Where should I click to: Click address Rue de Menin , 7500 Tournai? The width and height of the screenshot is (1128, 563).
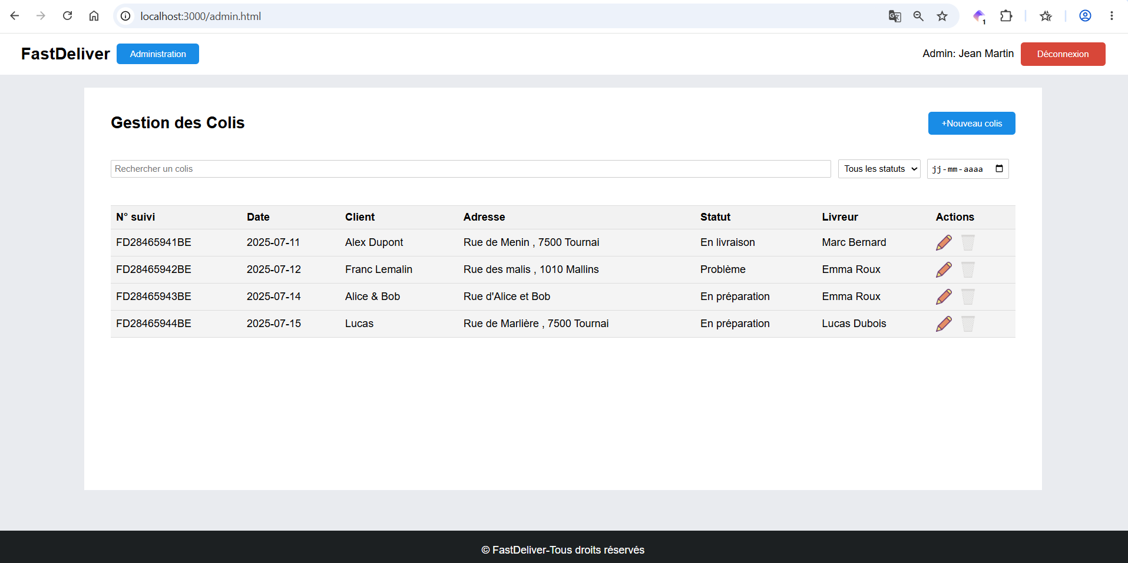531,242
